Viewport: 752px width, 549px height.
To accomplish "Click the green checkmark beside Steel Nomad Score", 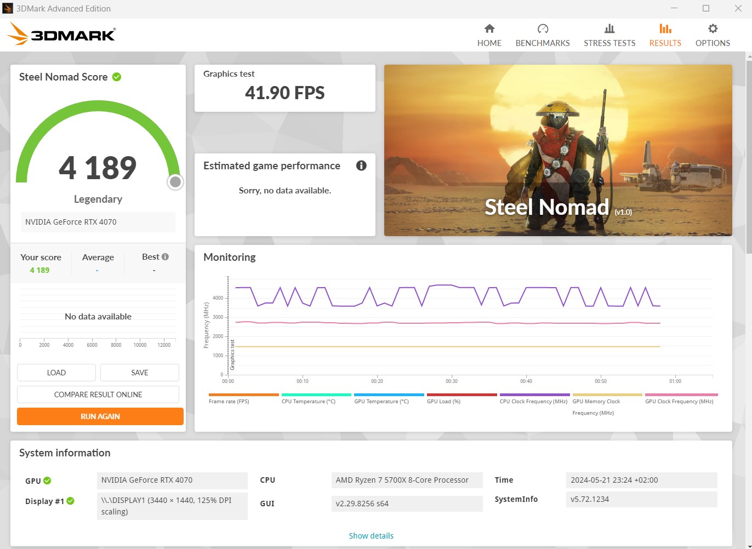I will tap(116, 77).
